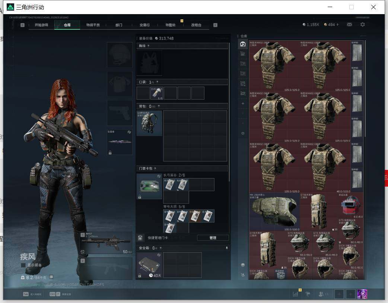Open the 特勤处 tab
Image resolution: width=388 pixels, height=303 pixels.
[x=171, y=25]
